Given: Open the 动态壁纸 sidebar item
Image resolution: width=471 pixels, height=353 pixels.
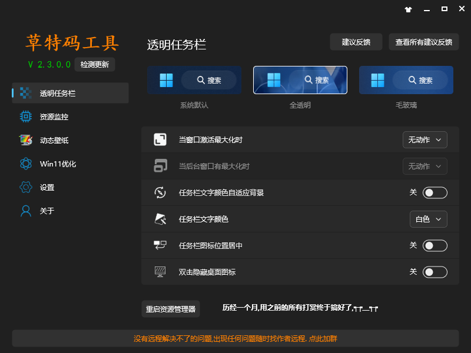Looking at the screenshot, I should point(70,140).
